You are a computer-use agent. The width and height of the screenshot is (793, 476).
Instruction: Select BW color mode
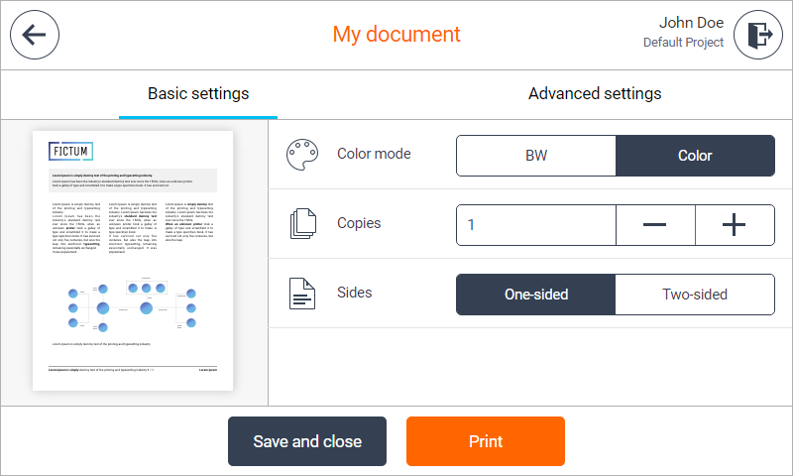click(x=536, y=156)
